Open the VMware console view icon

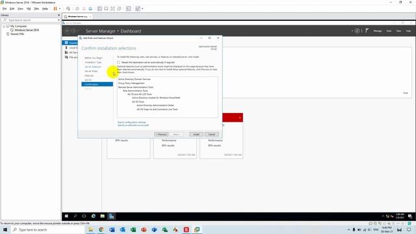[129, 8]
